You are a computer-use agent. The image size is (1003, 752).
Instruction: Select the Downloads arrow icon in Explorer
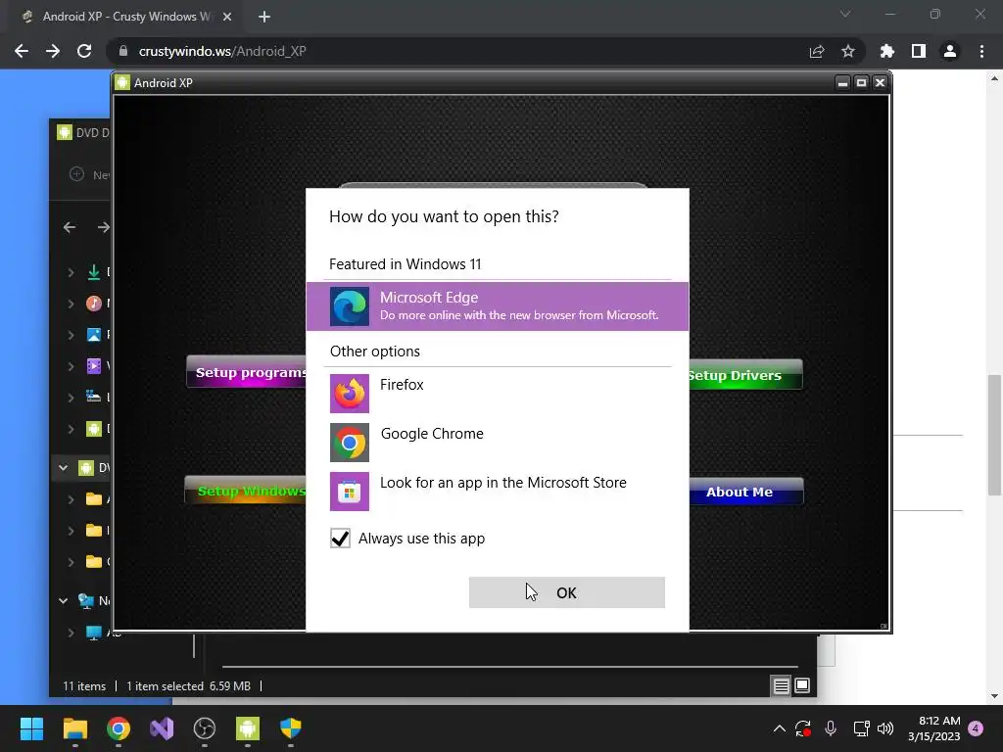(x=94, y=272)
